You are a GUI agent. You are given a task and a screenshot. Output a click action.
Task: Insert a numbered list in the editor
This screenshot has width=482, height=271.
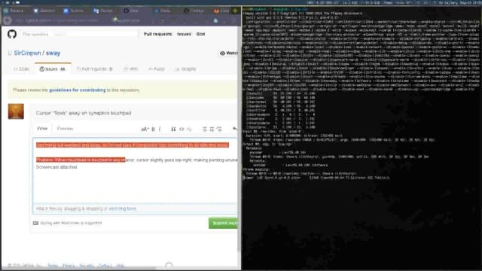[212, 129]
